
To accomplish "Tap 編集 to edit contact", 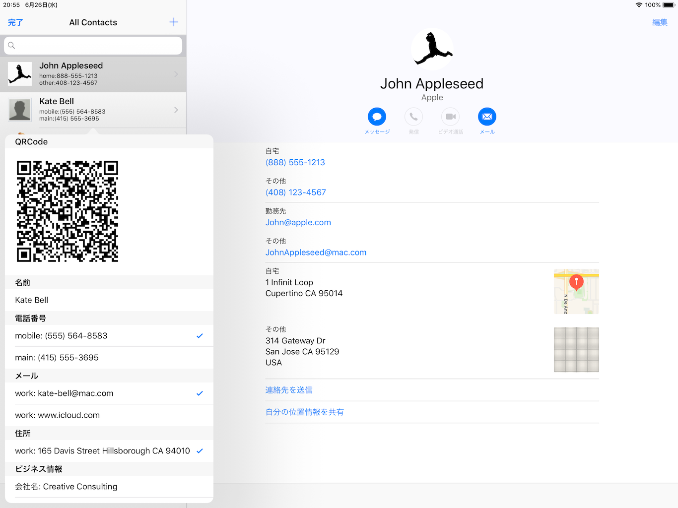I will click(x=660, y=22).
